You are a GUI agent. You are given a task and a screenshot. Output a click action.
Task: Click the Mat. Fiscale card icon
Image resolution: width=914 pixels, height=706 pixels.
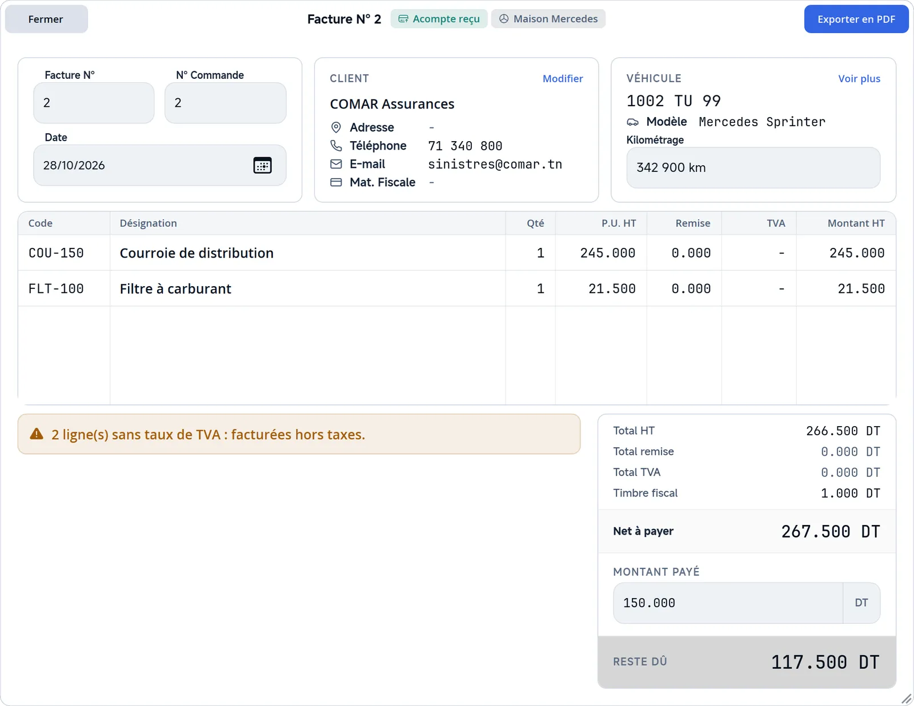click(x=336, y=182)
